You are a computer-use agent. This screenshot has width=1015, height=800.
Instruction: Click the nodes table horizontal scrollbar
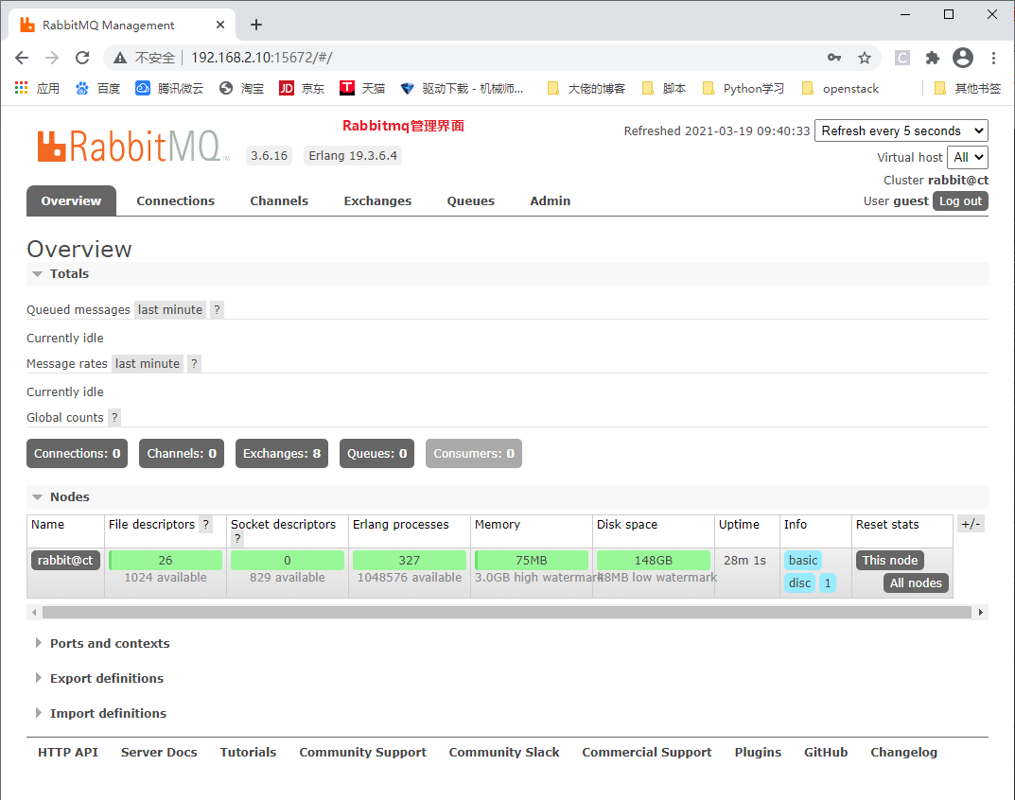tap(507, 613)
